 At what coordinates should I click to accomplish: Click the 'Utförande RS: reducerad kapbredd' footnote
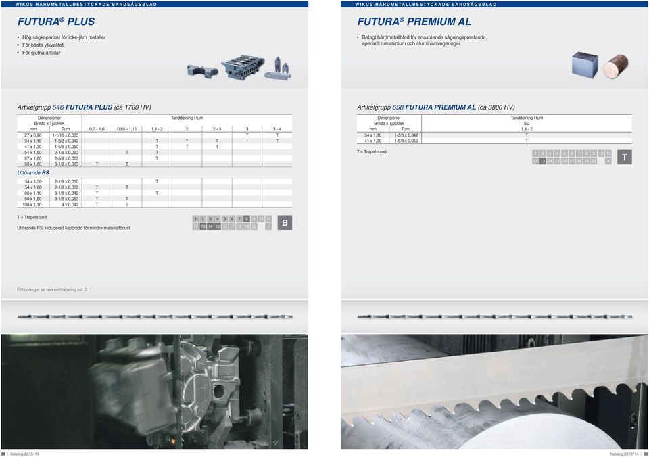73,228
